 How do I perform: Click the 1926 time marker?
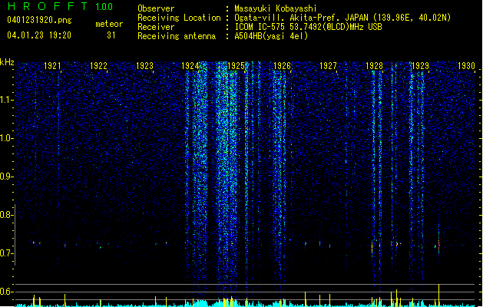click(x=282, y=66)
